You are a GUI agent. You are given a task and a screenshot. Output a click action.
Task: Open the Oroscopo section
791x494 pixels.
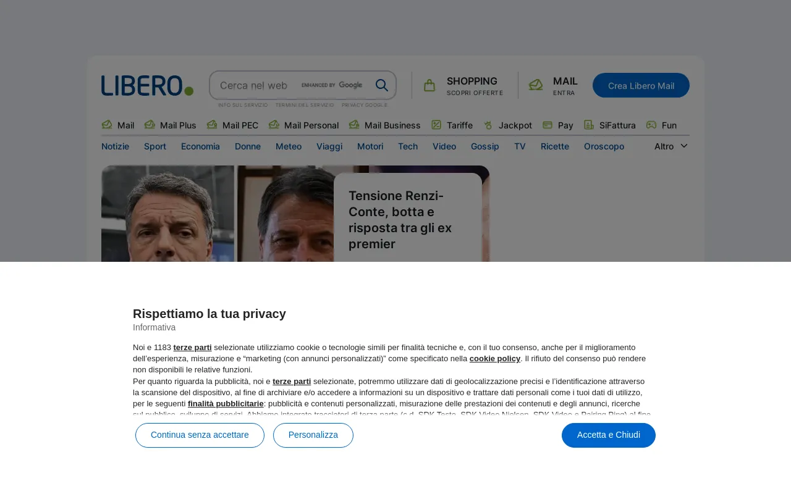coord(604,146)
